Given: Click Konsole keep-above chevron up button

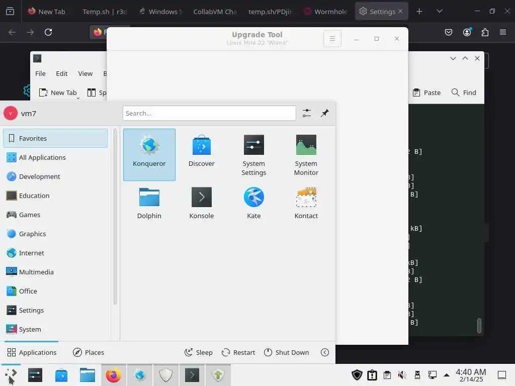Looking at the screenshot, I should [x=465, y=58].
